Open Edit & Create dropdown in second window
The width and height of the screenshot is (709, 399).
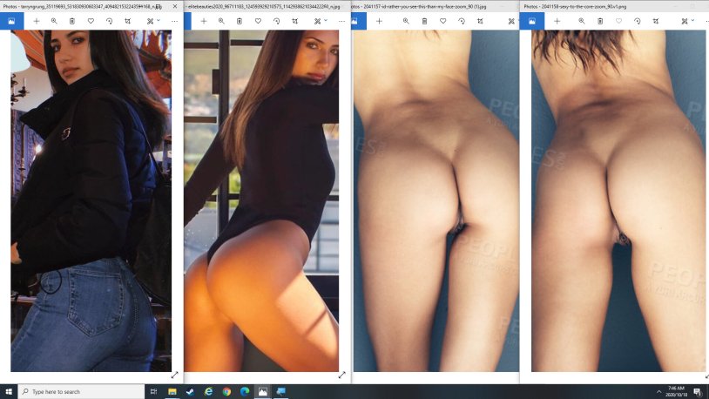point(319,21)
